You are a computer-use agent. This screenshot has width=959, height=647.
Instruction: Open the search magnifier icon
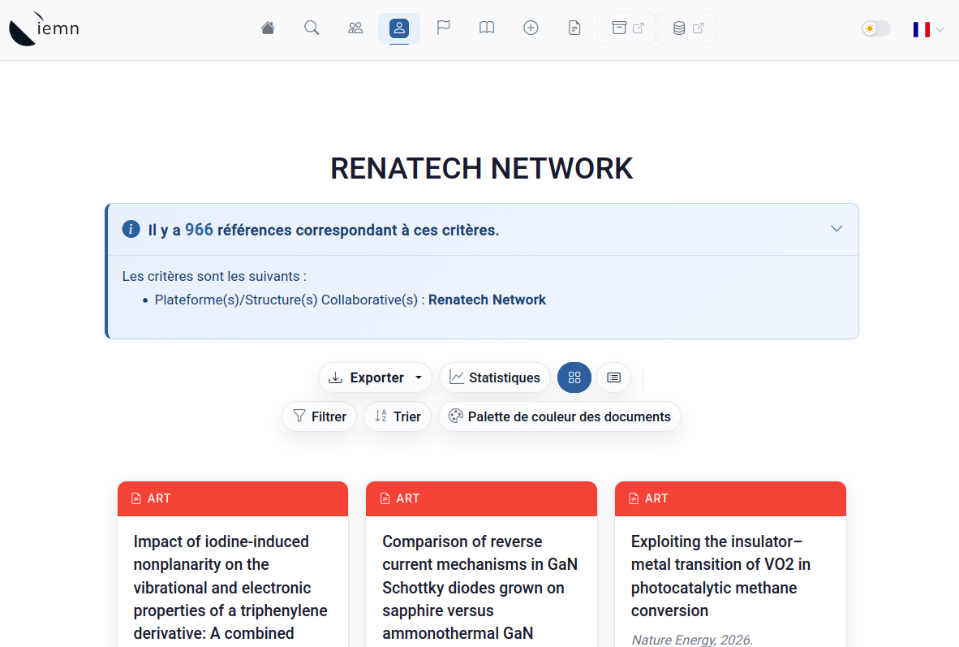coord(312,28)
